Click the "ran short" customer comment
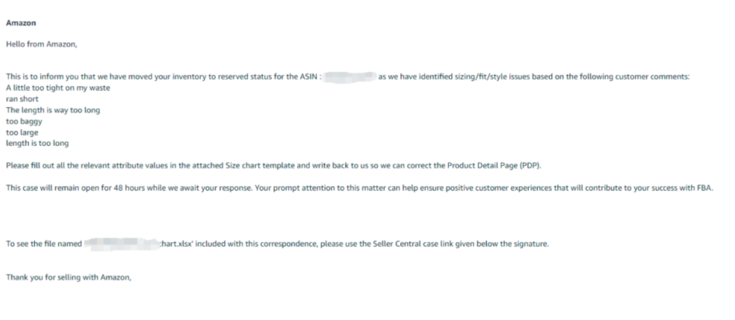This screenshot has width=735, height=320. [22, 99]
